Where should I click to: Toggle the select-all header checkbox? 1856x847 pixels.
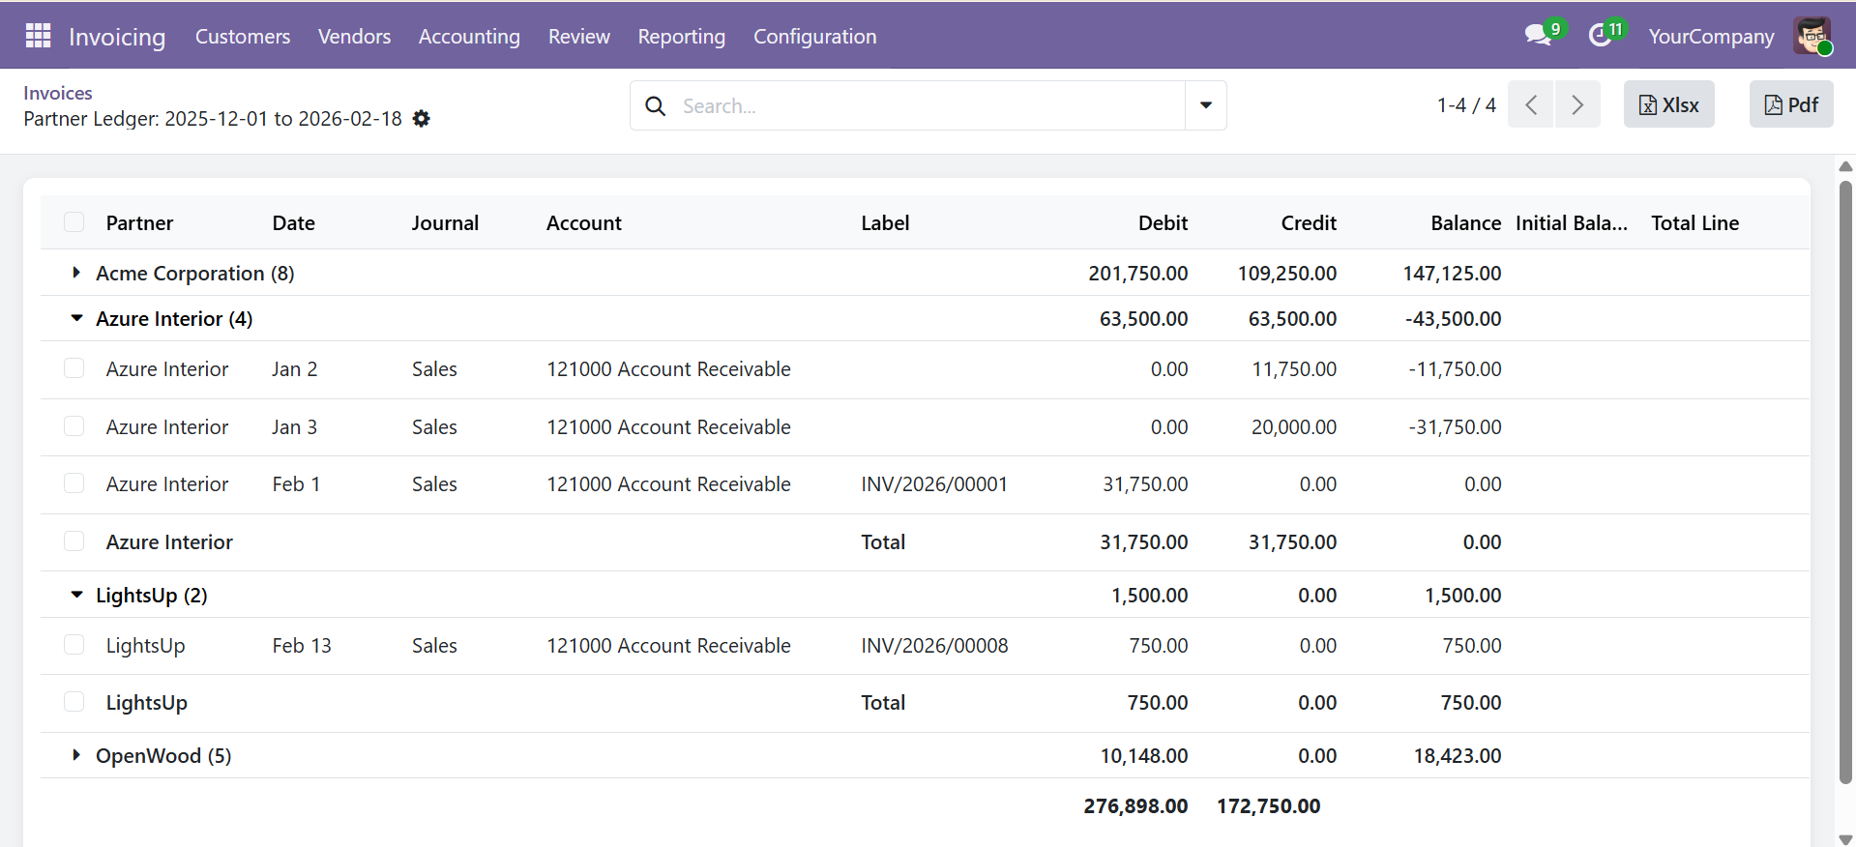[x=74, y=222]
